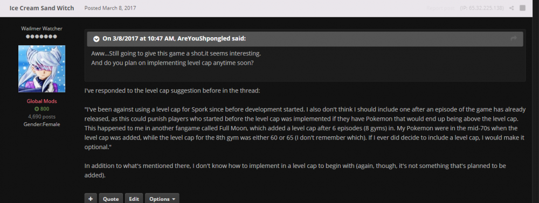
Task: Click the anime girl avatar image
Action: coord(42,69)
